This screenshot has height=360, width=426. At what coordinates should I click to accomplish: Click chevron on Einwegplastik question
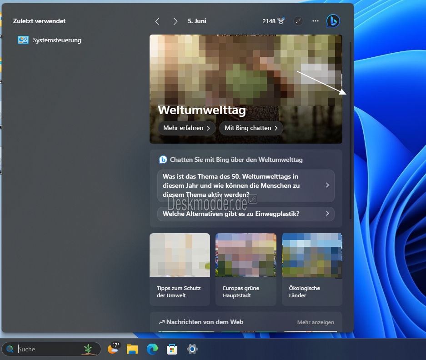(327, 214)
